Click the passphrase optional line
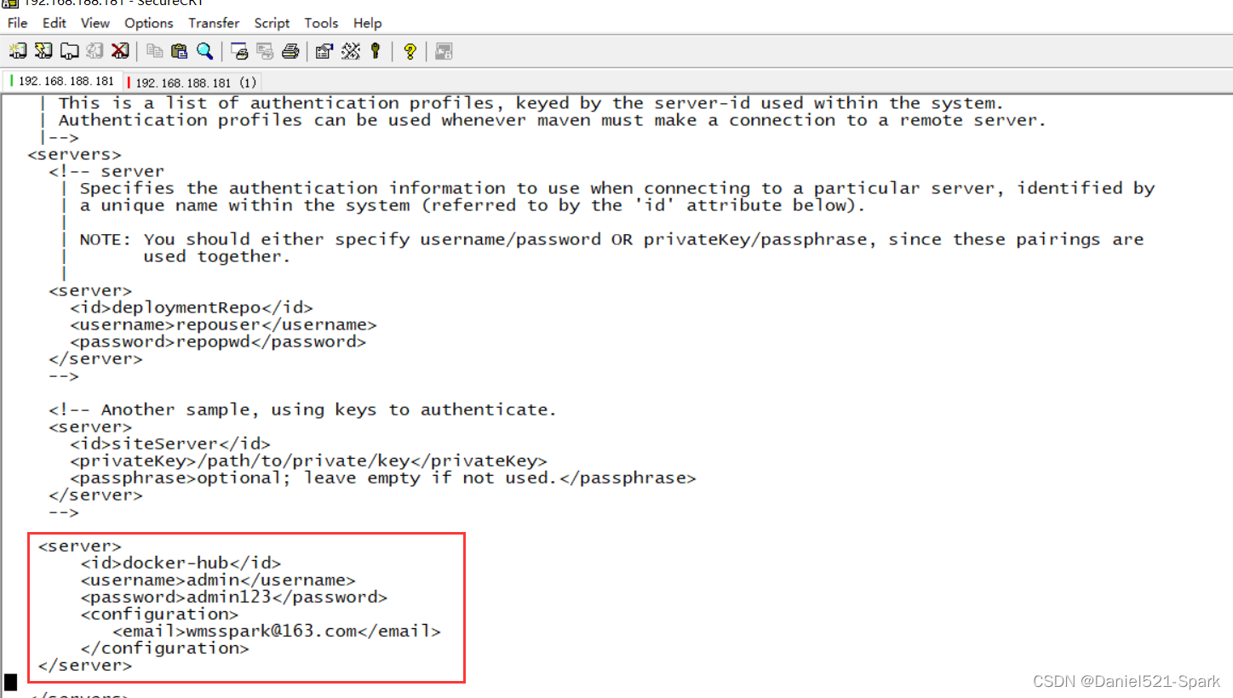The height and width of the screenshot is (698, 1233). (x=383, y=478)
